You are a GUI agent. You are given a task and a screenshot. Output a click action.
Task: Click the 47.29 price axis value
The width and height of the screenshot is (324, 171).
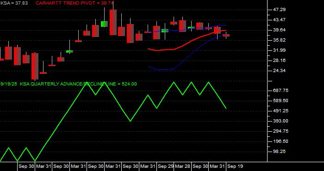coord(279,10)
